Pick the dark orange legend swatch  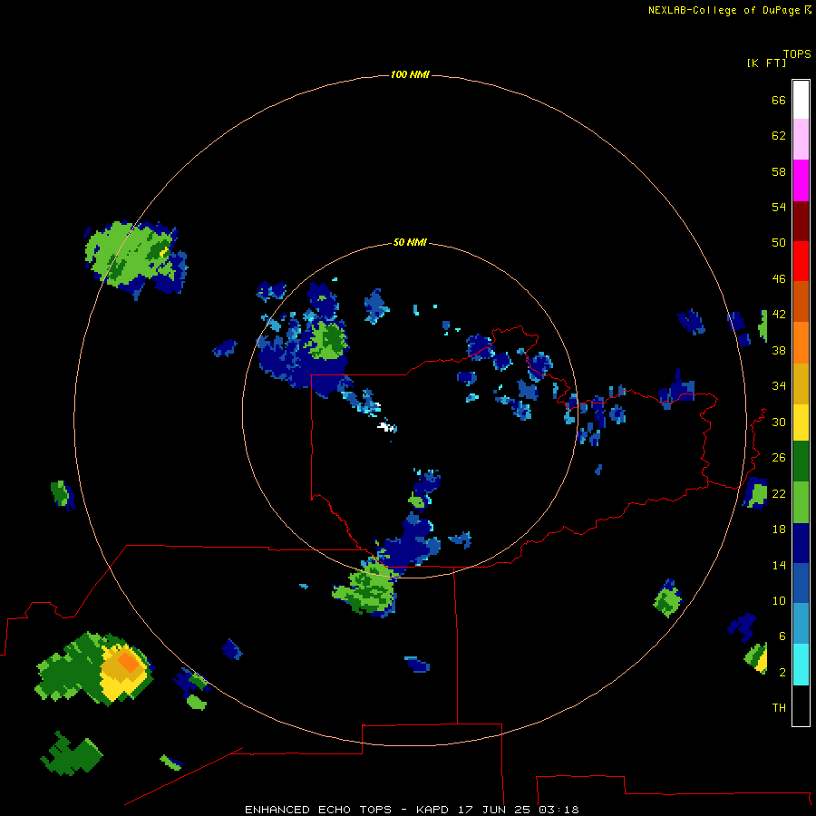coord(801,302)
